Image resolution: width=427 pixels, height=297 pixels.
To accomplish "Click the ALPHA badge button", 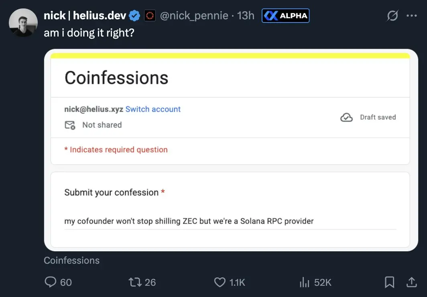I will (x=285, y=16).
